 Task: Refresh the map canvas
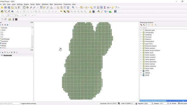(x=68, y=8)
